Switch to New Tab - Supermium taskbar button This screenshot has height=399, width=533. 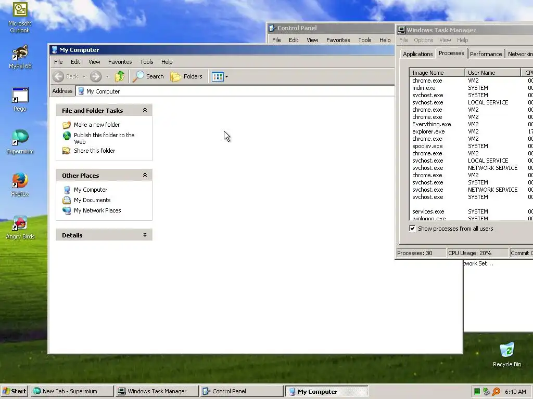point(72,391)
